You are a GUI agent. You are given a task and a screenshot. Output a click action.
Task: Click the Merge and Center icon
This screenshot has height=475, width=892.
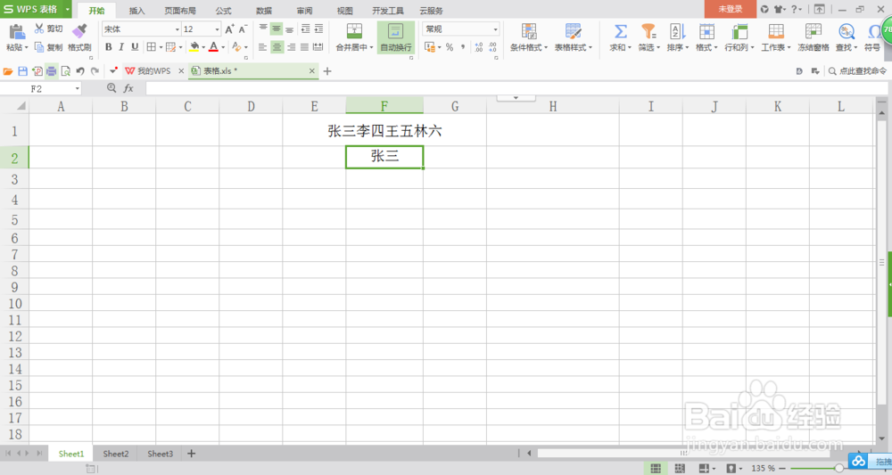tap(354, 31)
